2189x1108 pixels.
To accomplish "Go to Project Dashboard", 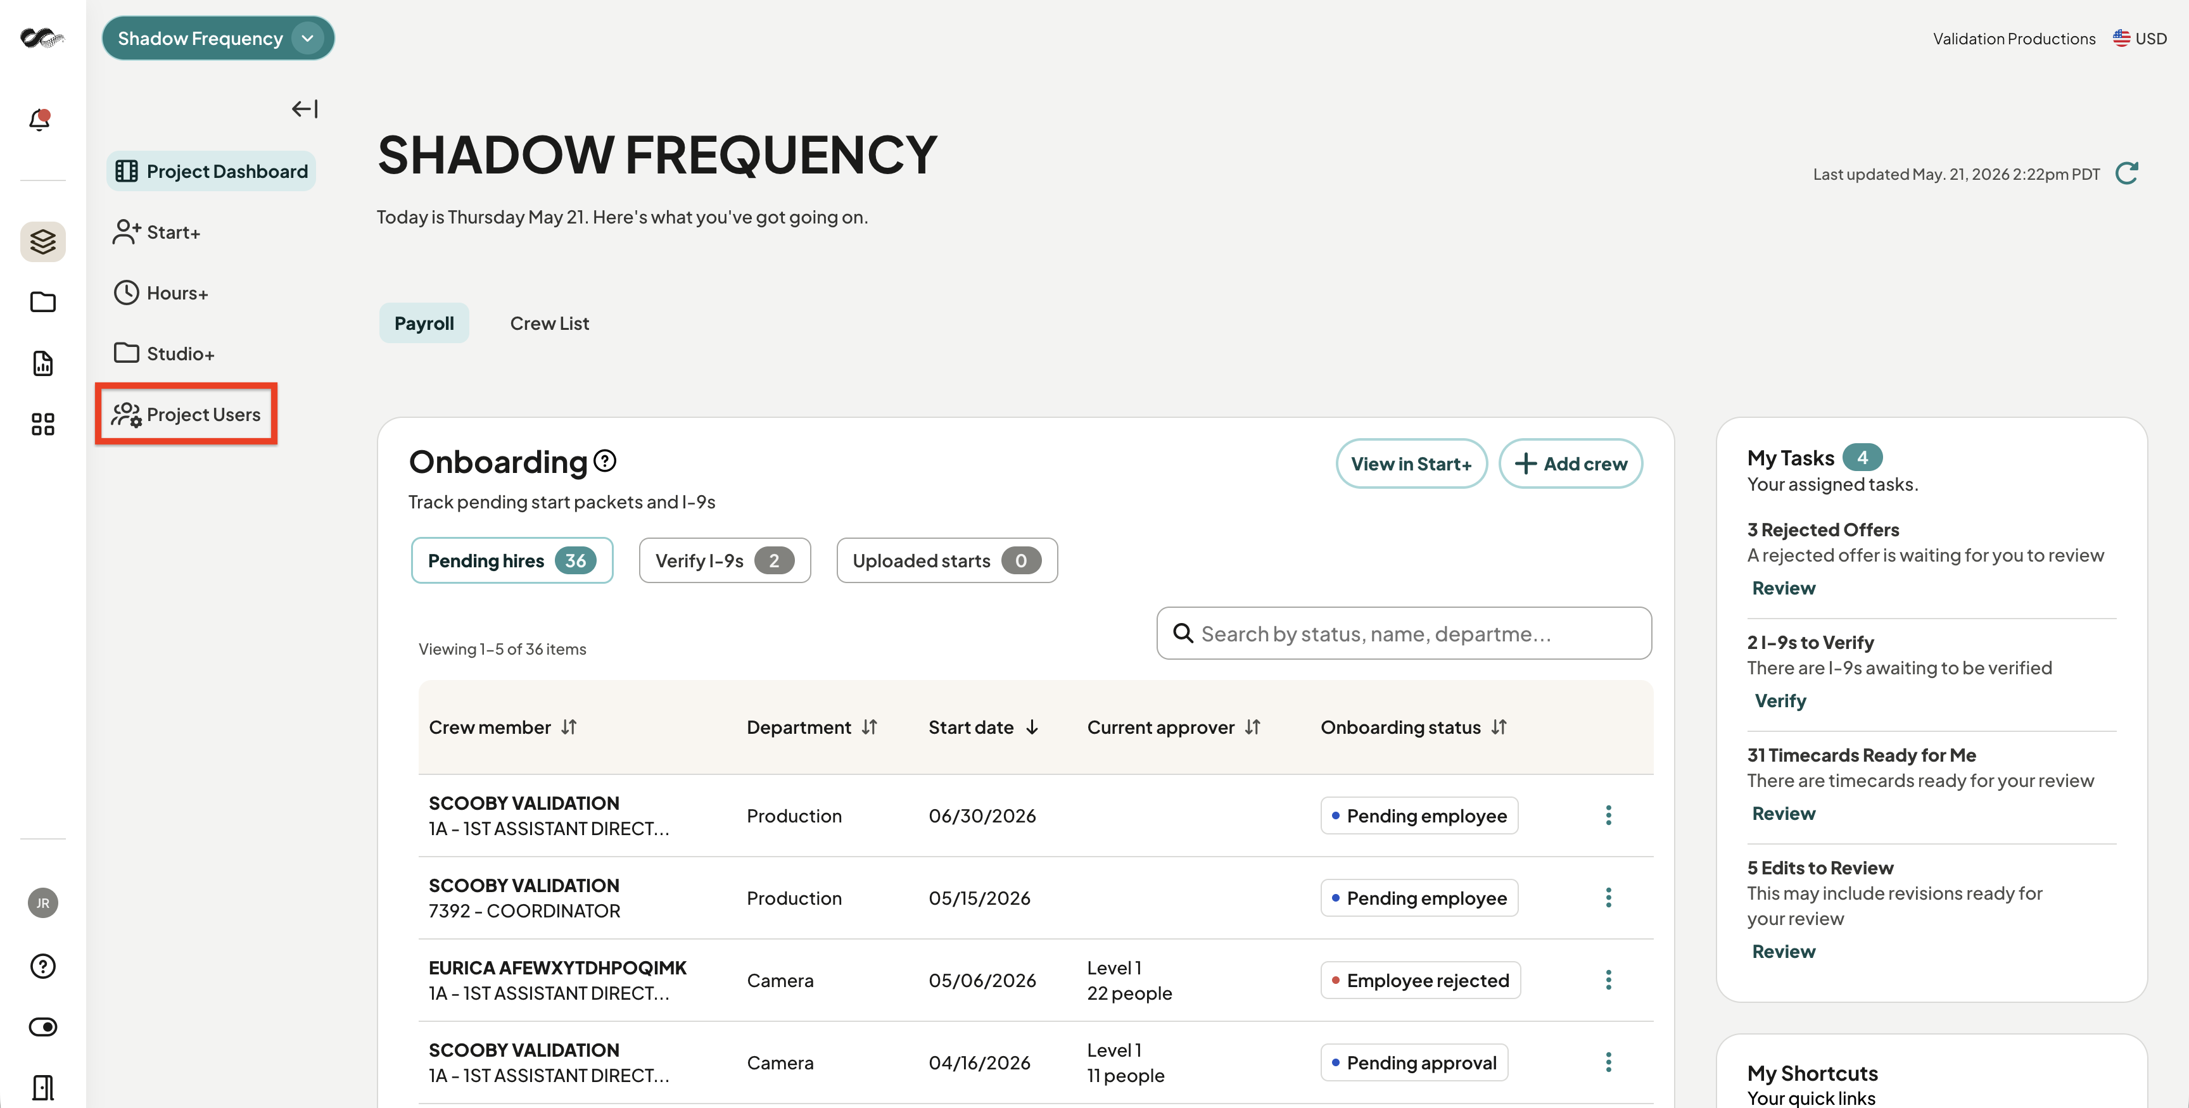I will pos(212,172).
